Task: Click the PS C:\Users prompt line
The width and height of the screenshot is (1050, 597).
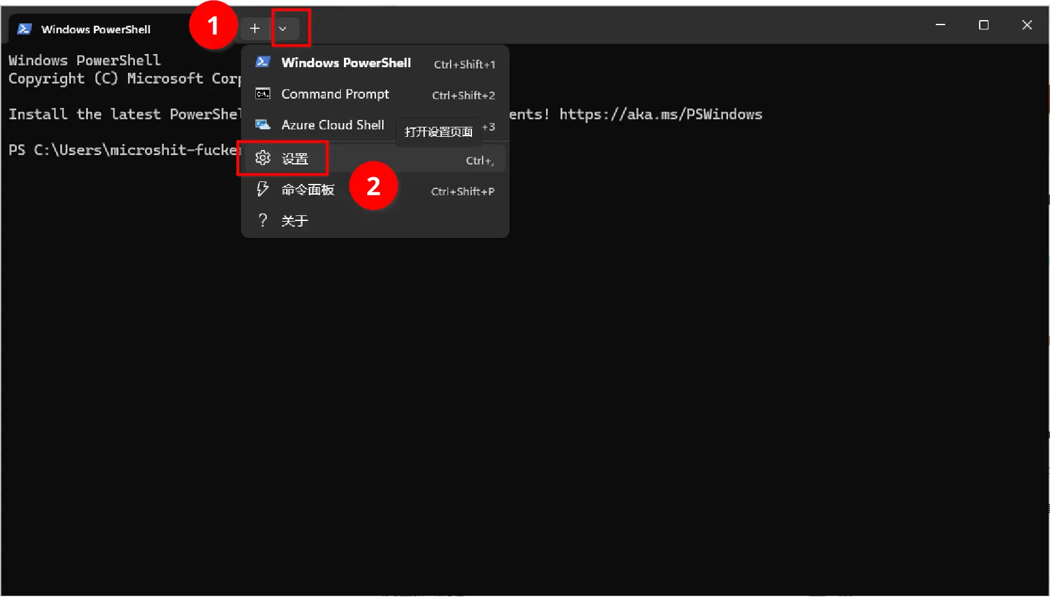Action: point(124,150)
